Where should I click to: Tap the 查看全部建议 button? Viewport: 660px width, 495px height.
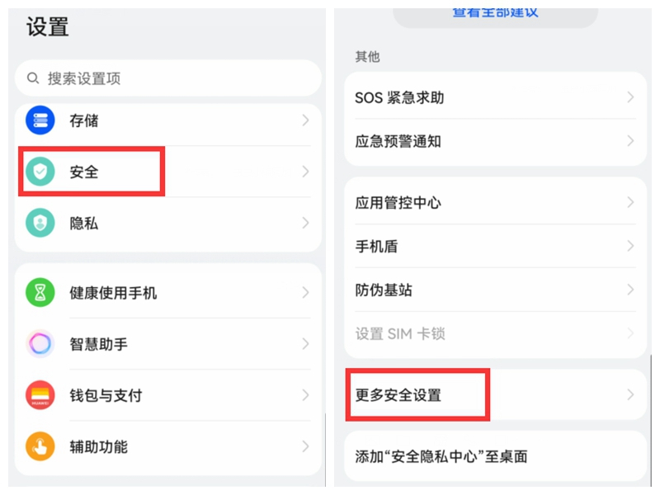point(493,12)
